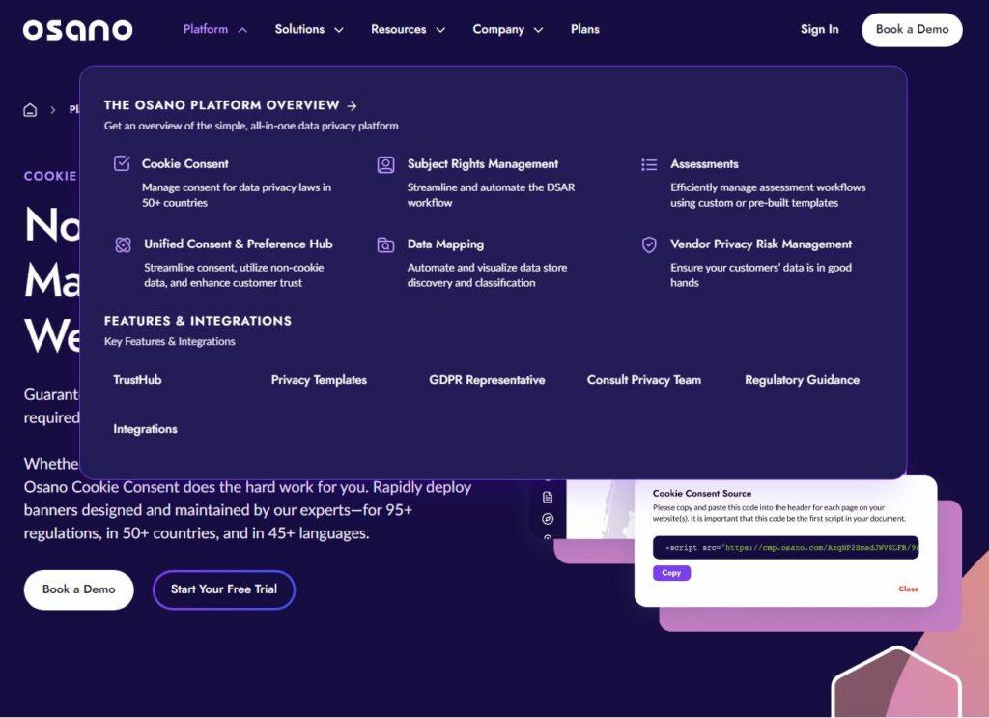Click Book a Demo hero button

[79, 589]
